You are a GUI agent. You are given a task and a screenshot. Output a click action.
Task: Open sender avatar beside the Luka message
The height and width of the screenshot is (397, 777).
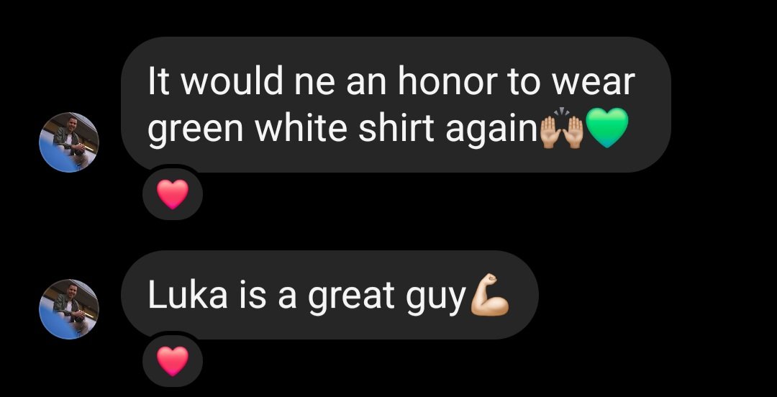(69, 310)
